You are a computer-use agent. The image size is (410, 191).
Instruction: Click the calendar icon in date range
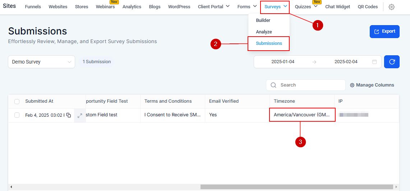(x=374, y=62)
